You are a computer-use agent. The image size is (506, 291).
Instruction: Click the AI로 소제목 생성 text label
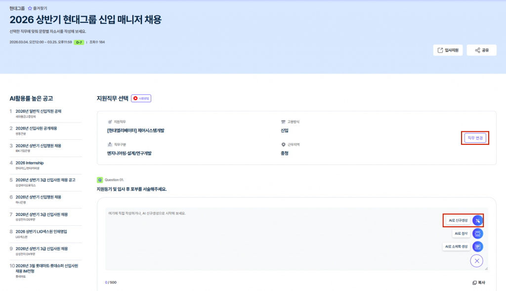[456, 246]
